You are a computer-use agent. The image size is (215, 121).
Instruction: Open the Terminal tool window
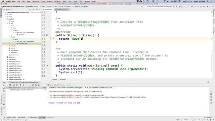[x=22, y=118]
